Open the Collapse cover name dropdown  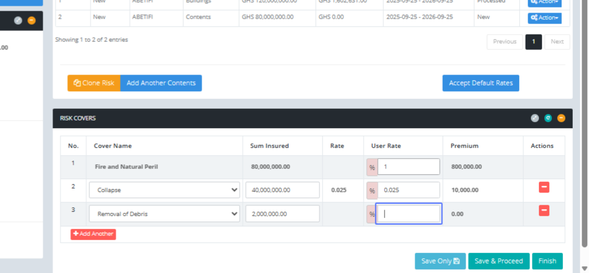click(x=164, y=190)
